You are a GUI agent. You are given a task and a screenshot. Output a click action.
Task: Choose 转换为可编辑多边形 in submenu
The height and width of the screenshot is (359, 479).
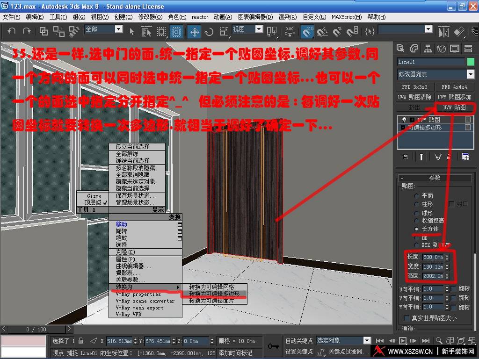tap(214, 294)
